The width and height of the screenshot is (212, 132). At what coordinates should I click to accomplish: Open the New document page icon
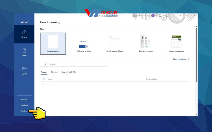[x=24, y=51]
